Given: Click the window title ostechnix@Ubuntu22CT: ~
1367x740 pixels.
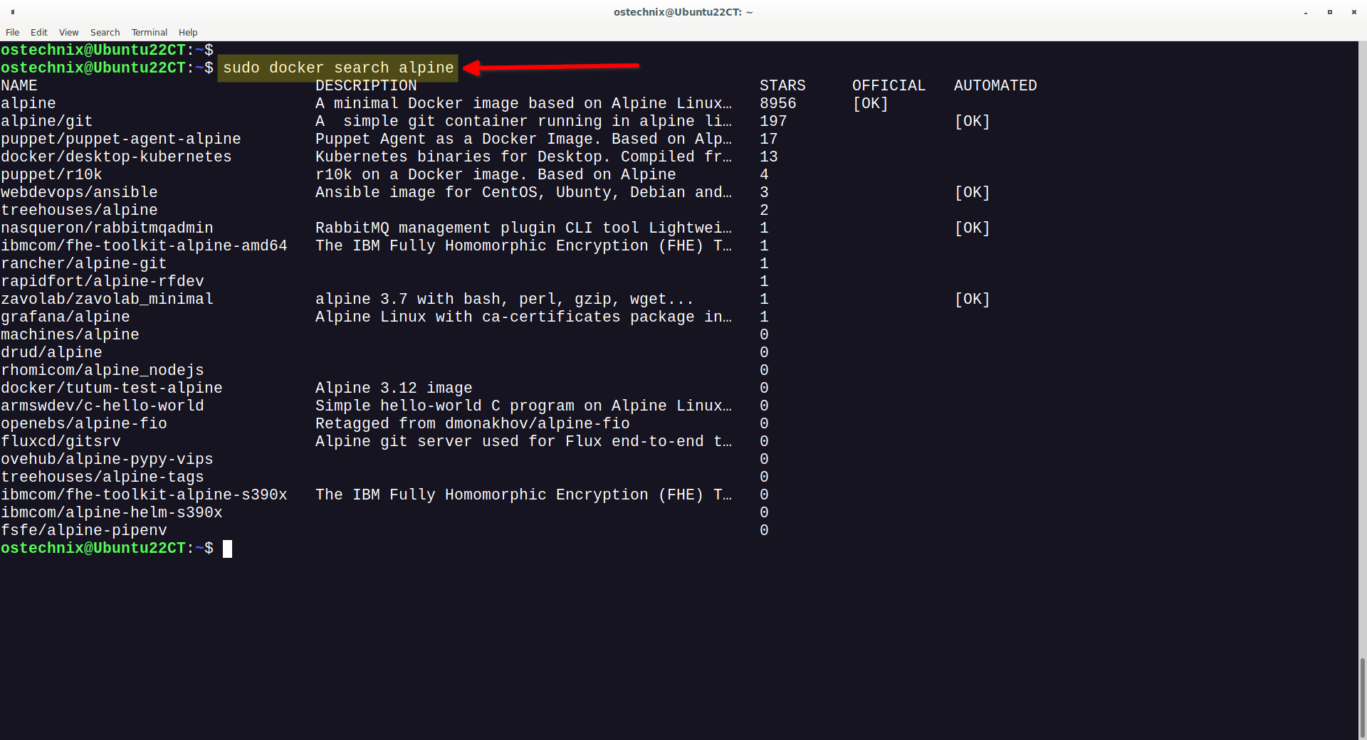Looking at the screenshot, I should click(x=683, y=12).
